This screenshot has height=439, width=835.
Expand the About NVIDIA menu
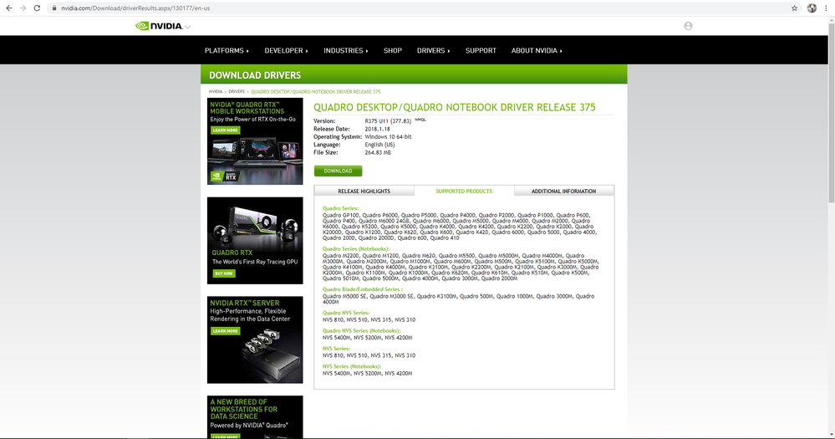pyautogui.click(x=537, y=51)
